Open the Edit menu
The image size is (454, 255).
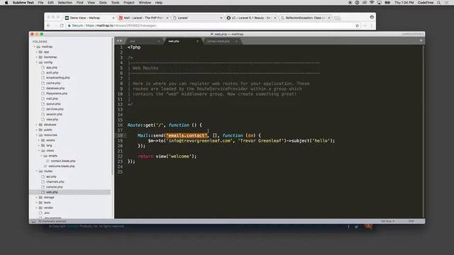50,3
